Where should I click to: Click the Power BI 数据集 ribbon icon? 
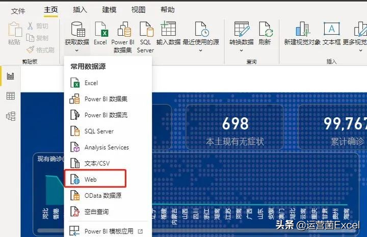click(x=124, y=29)
